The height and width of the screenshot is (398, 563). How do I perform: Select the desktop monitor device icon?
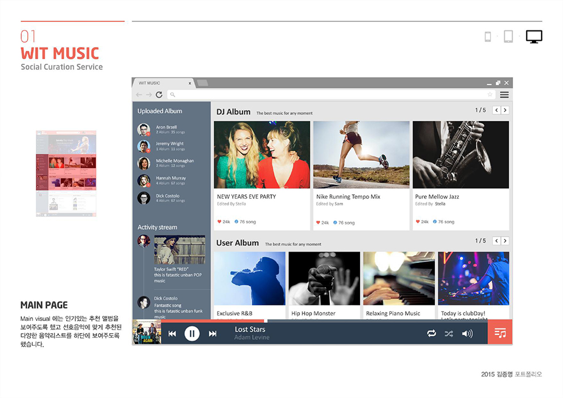click(534, 36)
